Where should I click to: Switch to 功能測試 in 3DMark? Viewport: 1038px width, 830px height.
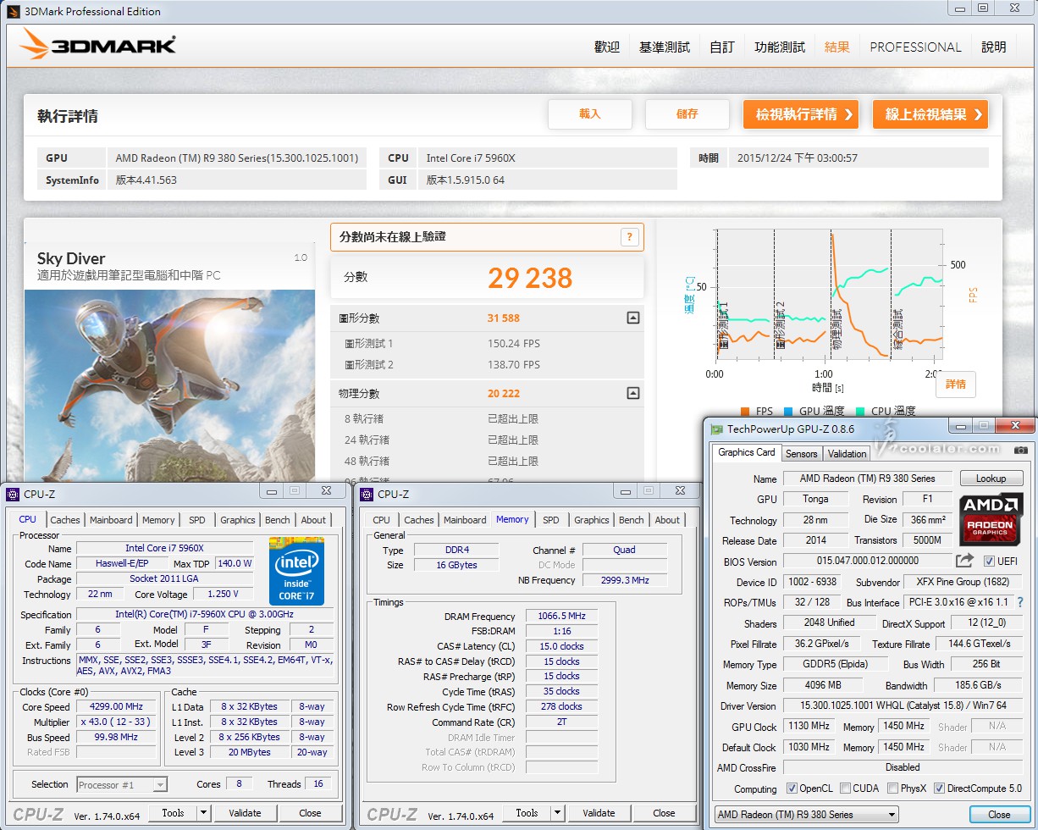pyautogui.click(x=780, y=47)
